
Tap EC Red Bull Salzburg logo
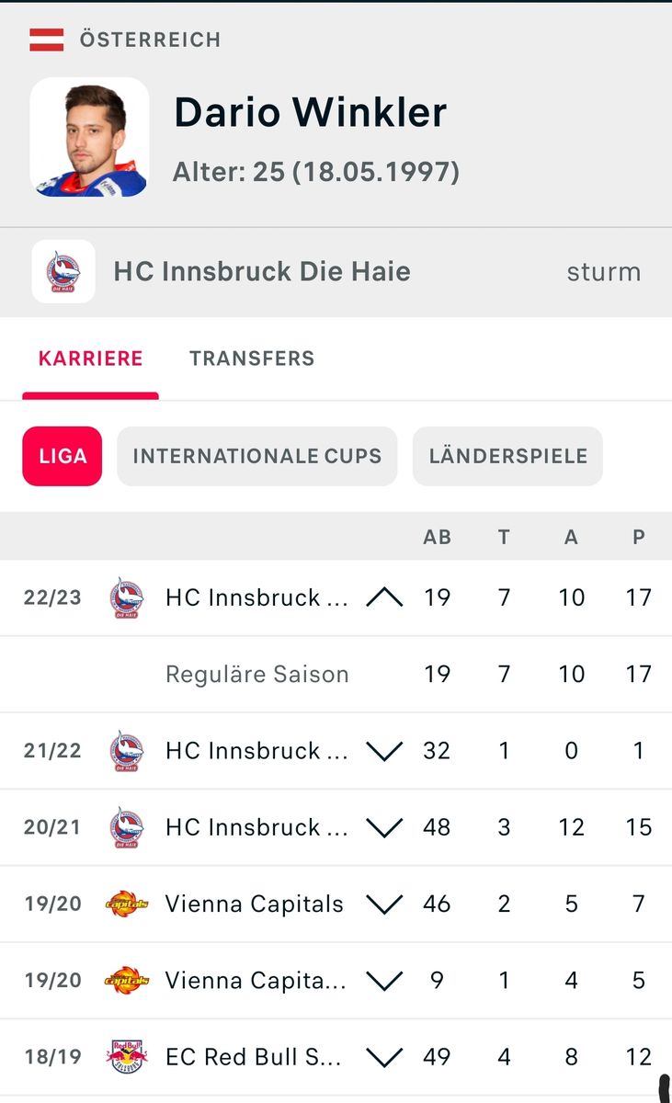pyautogui.click(x=127, y=1057)
